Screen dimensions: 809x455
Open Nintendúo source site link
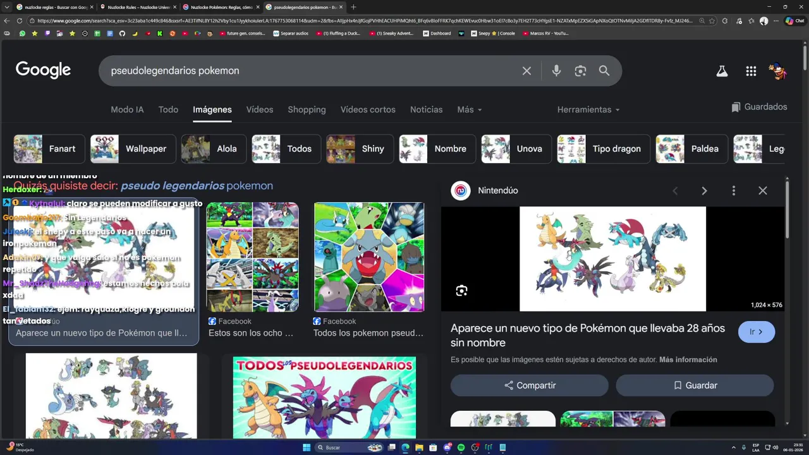[x=484, y=190]
